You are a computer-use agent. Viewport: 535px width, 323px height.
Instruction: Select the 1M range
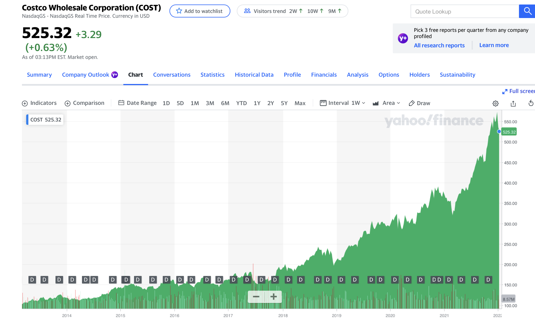[195, 103]
